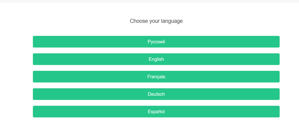Image resolution: width=299 pixels, height=140 pixels.
Task: Tap the green Français button
Action: tap(156, 77)
